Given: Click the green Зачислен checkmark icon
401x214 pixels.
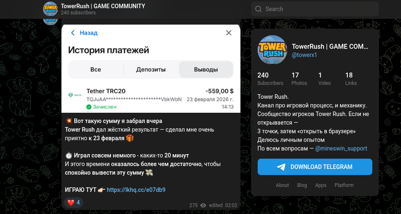Looking at the screenshot, I should (89, 107).
